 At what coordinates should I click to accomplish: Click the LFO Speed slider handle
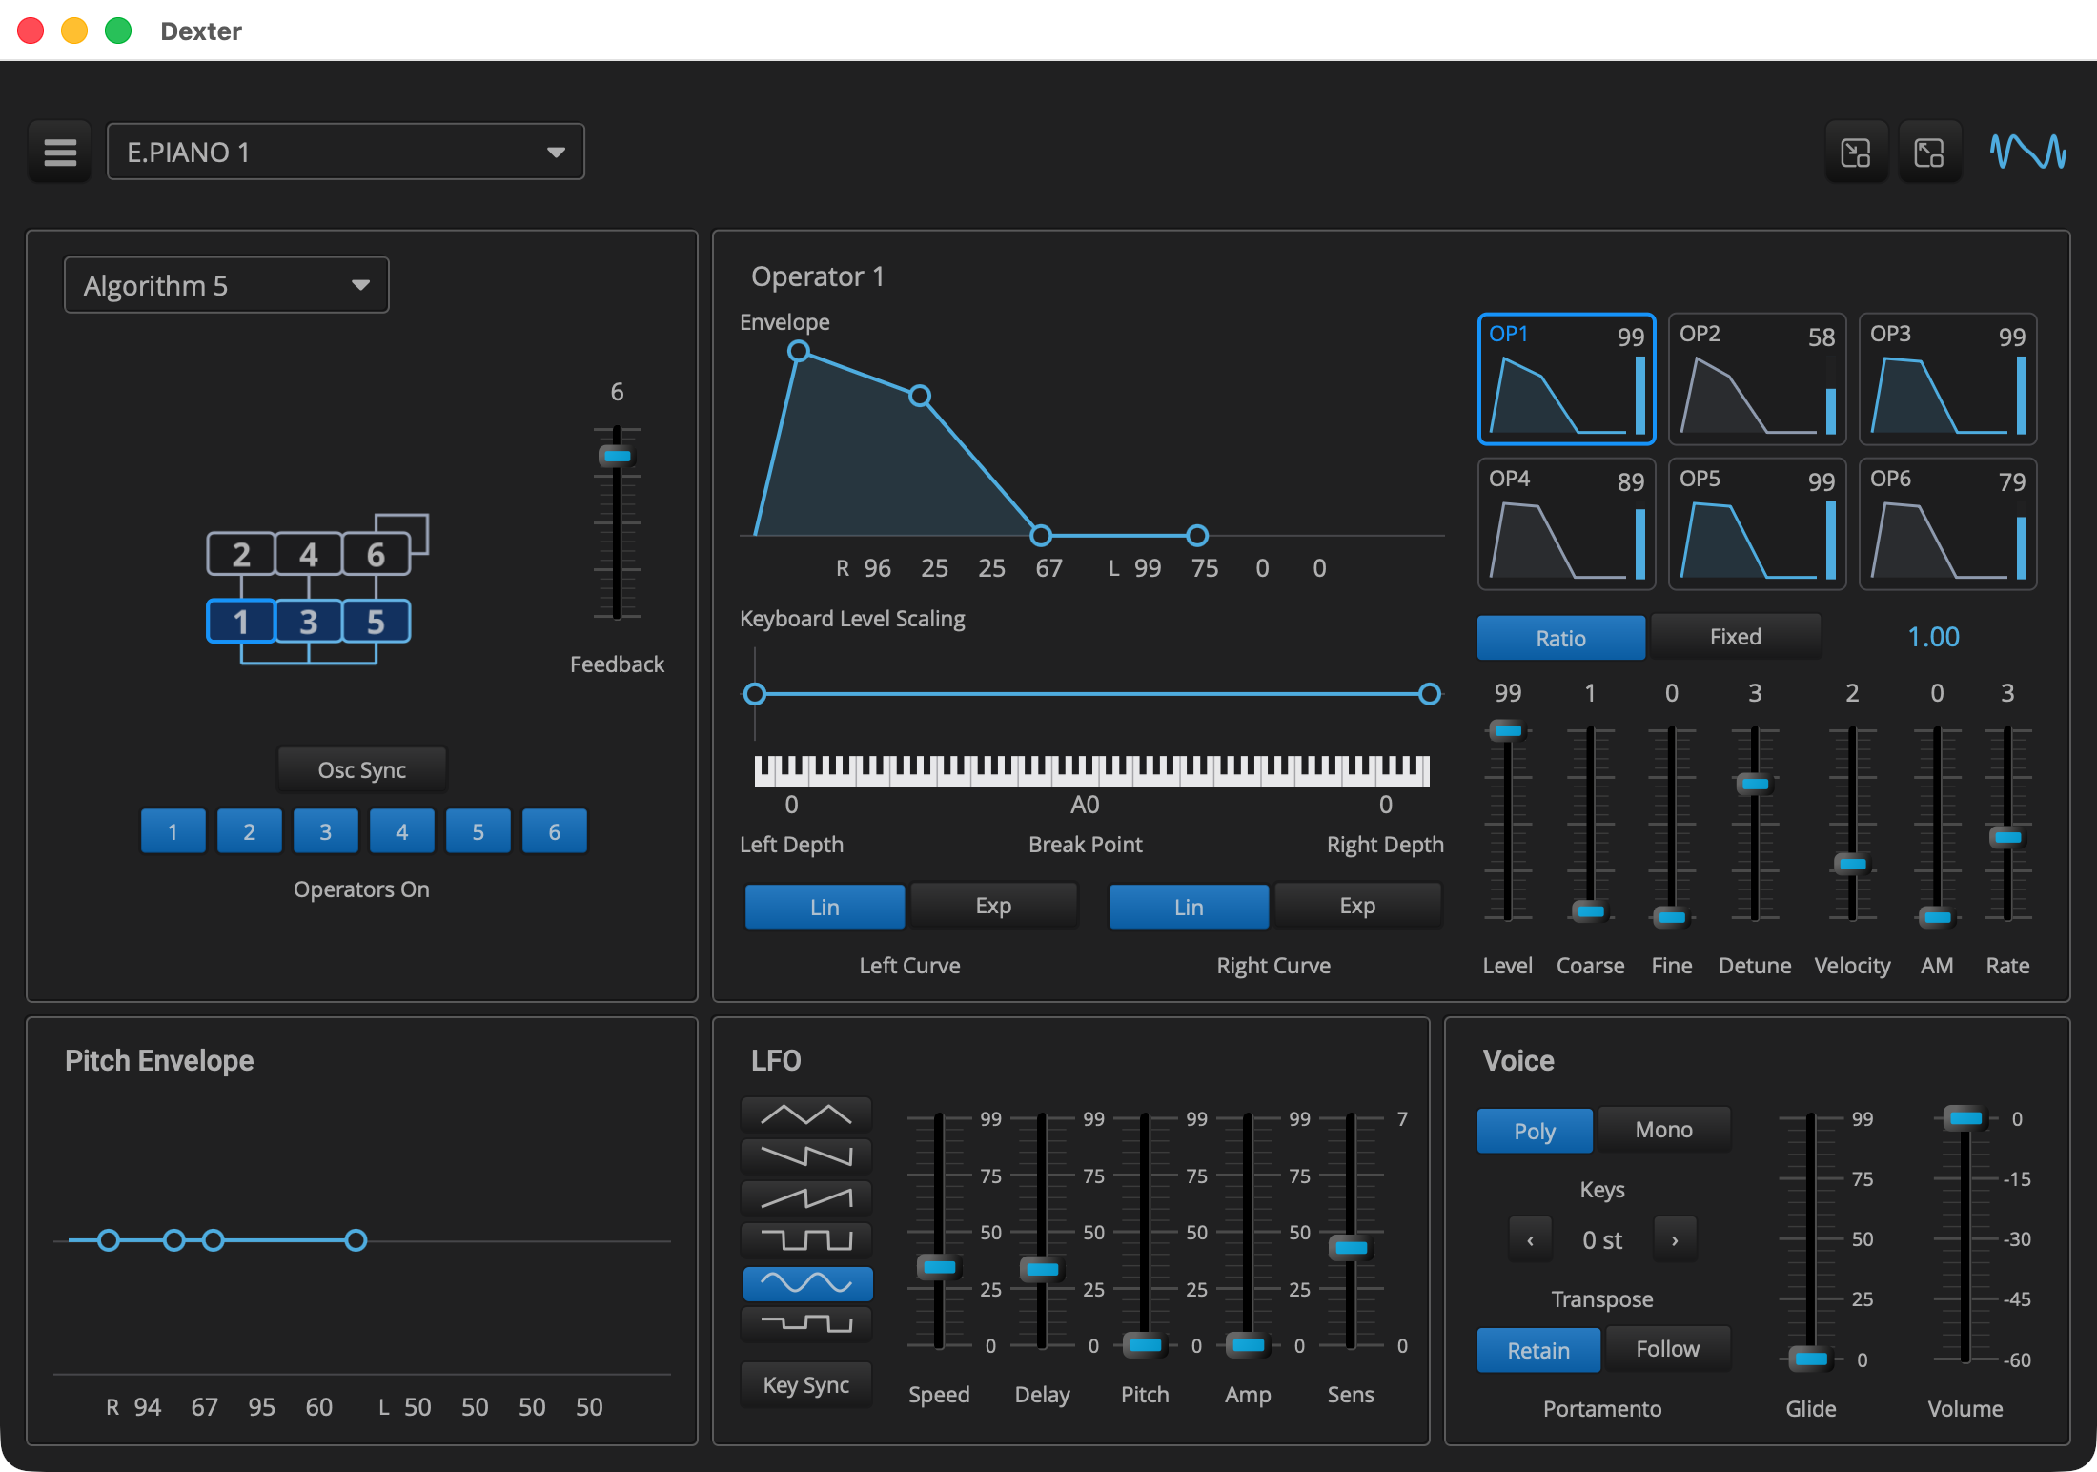(x=939, y=1267)
